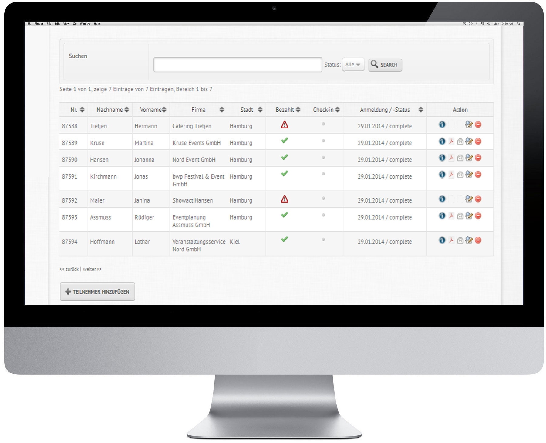
Task: Toggle check-in status for Tietjen
Action: 323,124
